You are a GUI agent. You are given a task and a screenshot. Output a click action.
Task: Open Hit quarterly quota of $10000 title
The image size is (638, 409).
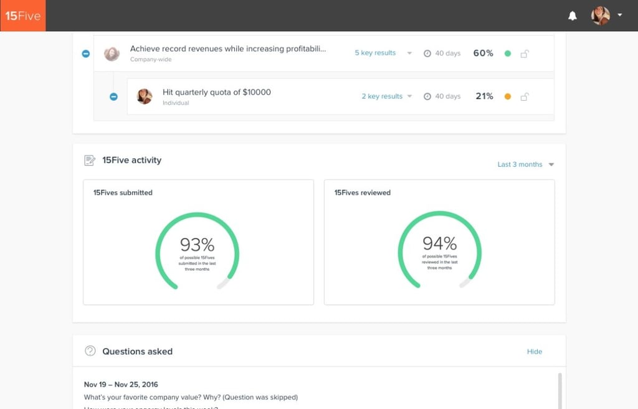pyautogui.click(x=216, y=92)
